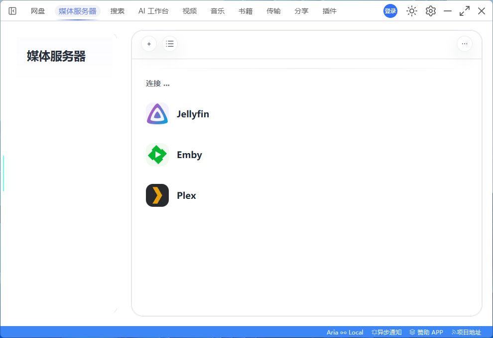
Task: Open the 音乐 tab
Action: (x=218, y=11)
